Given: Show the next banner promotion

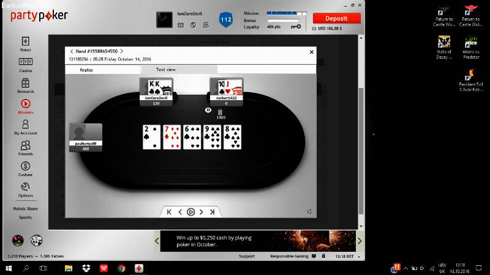Looking at the screenshot, I should click(x=360, y=241).
